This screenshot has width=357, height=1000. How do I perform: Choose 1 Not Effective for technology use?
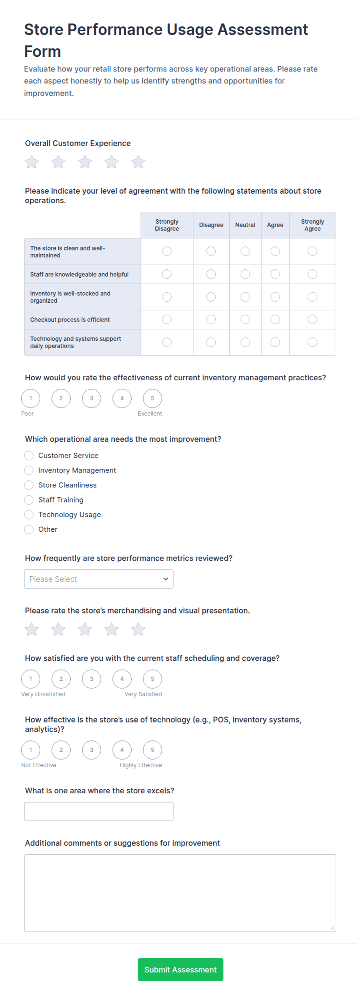click(31, 750)
